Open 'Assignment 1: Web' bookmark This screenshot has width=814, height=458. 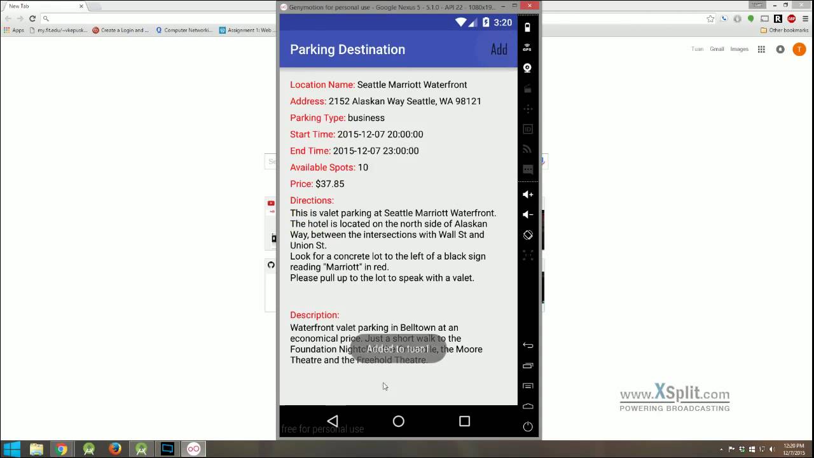tap(247, 30)
